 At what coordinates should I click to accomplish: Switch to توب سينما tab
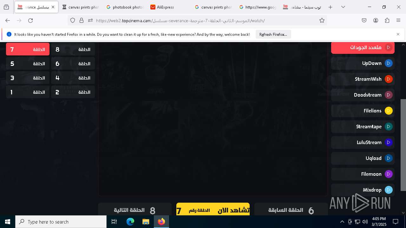pyautogui.click(x=302, y=7)
